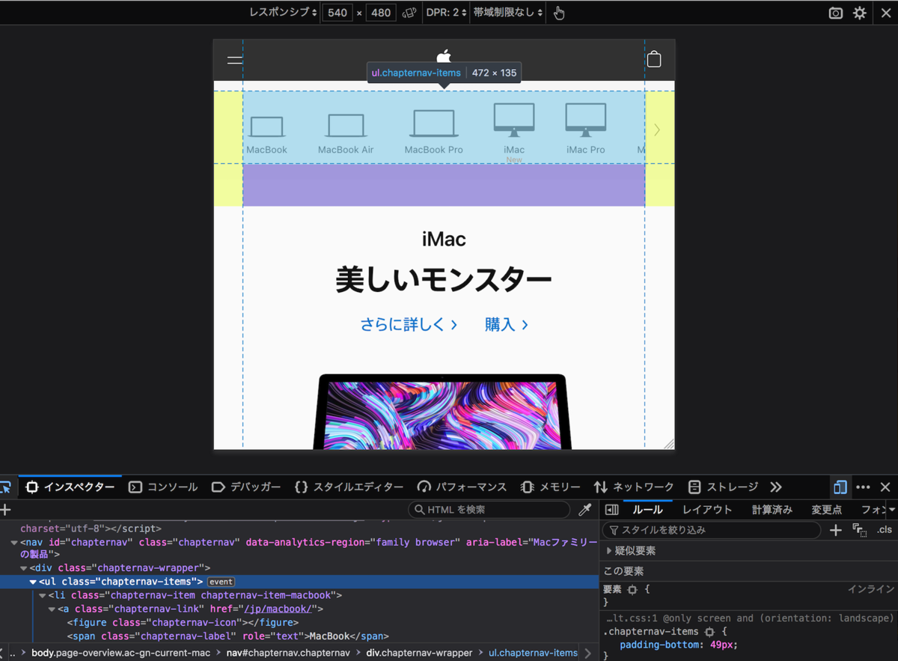Switch to the Network tab
898x661 pixels.
(634, 487)
